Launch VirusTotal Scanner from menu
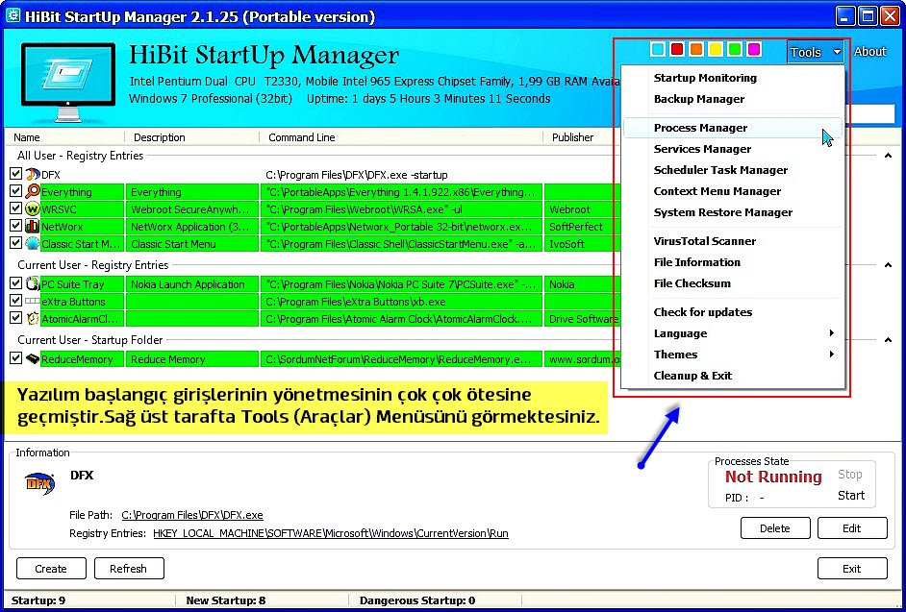906x612 pixels. pyautogui.click(x=732, y=241)
